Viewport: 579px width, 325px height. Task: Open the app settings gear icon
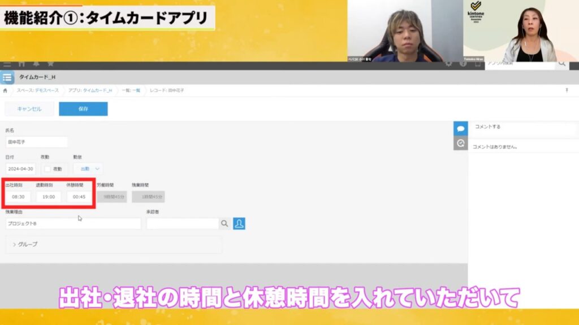tap(448, 64)
